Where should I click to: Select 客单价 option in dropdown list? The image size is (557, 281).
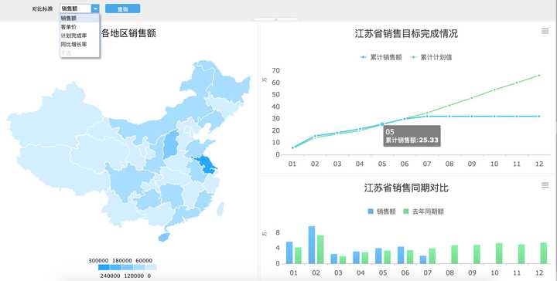click(x=80, y=27)
